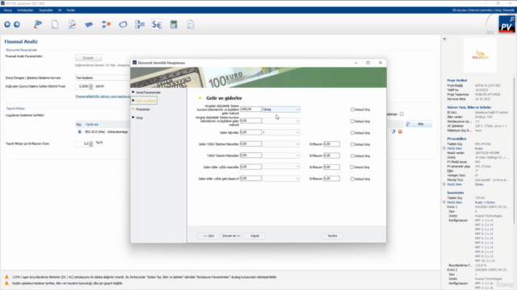This screenshot has height=290, width=517.
Task: Open the plans and parts list icon
Action: [x=140, y=24]
